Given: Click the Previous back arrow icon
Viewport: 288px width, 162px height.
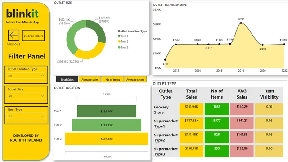Looking at the screenshot, I should pyautogui.click(x=13, y=35).
